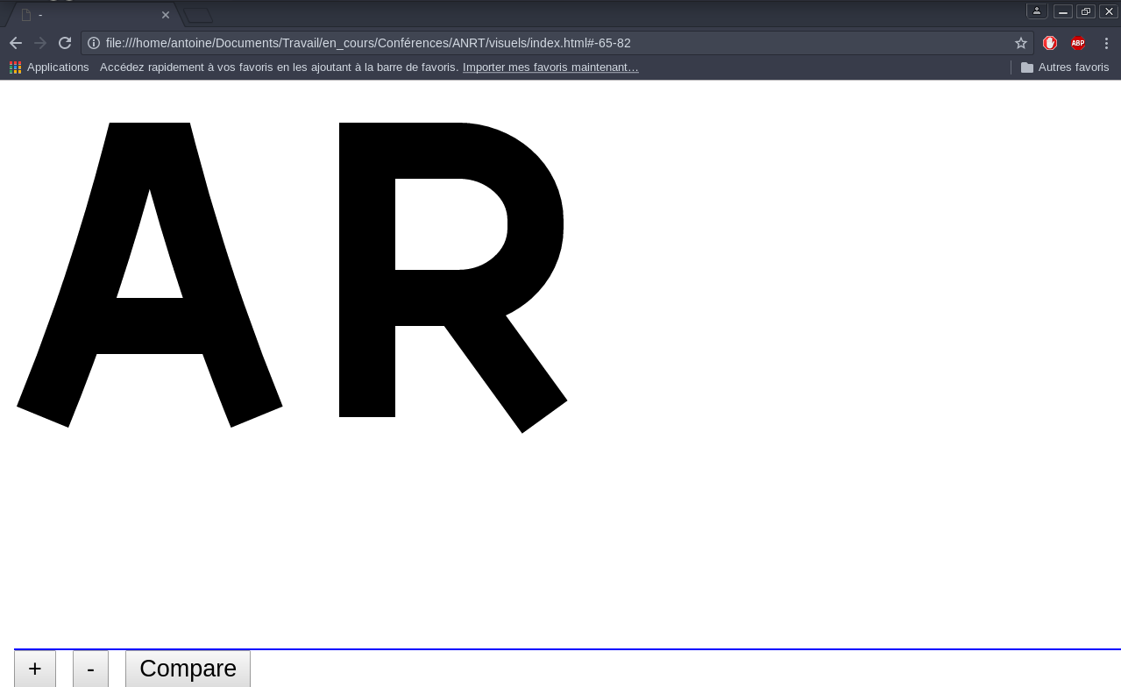Screen dimensions: 1121x687
Task: Click the forward navigation arrow
Action: click(40, 43)
